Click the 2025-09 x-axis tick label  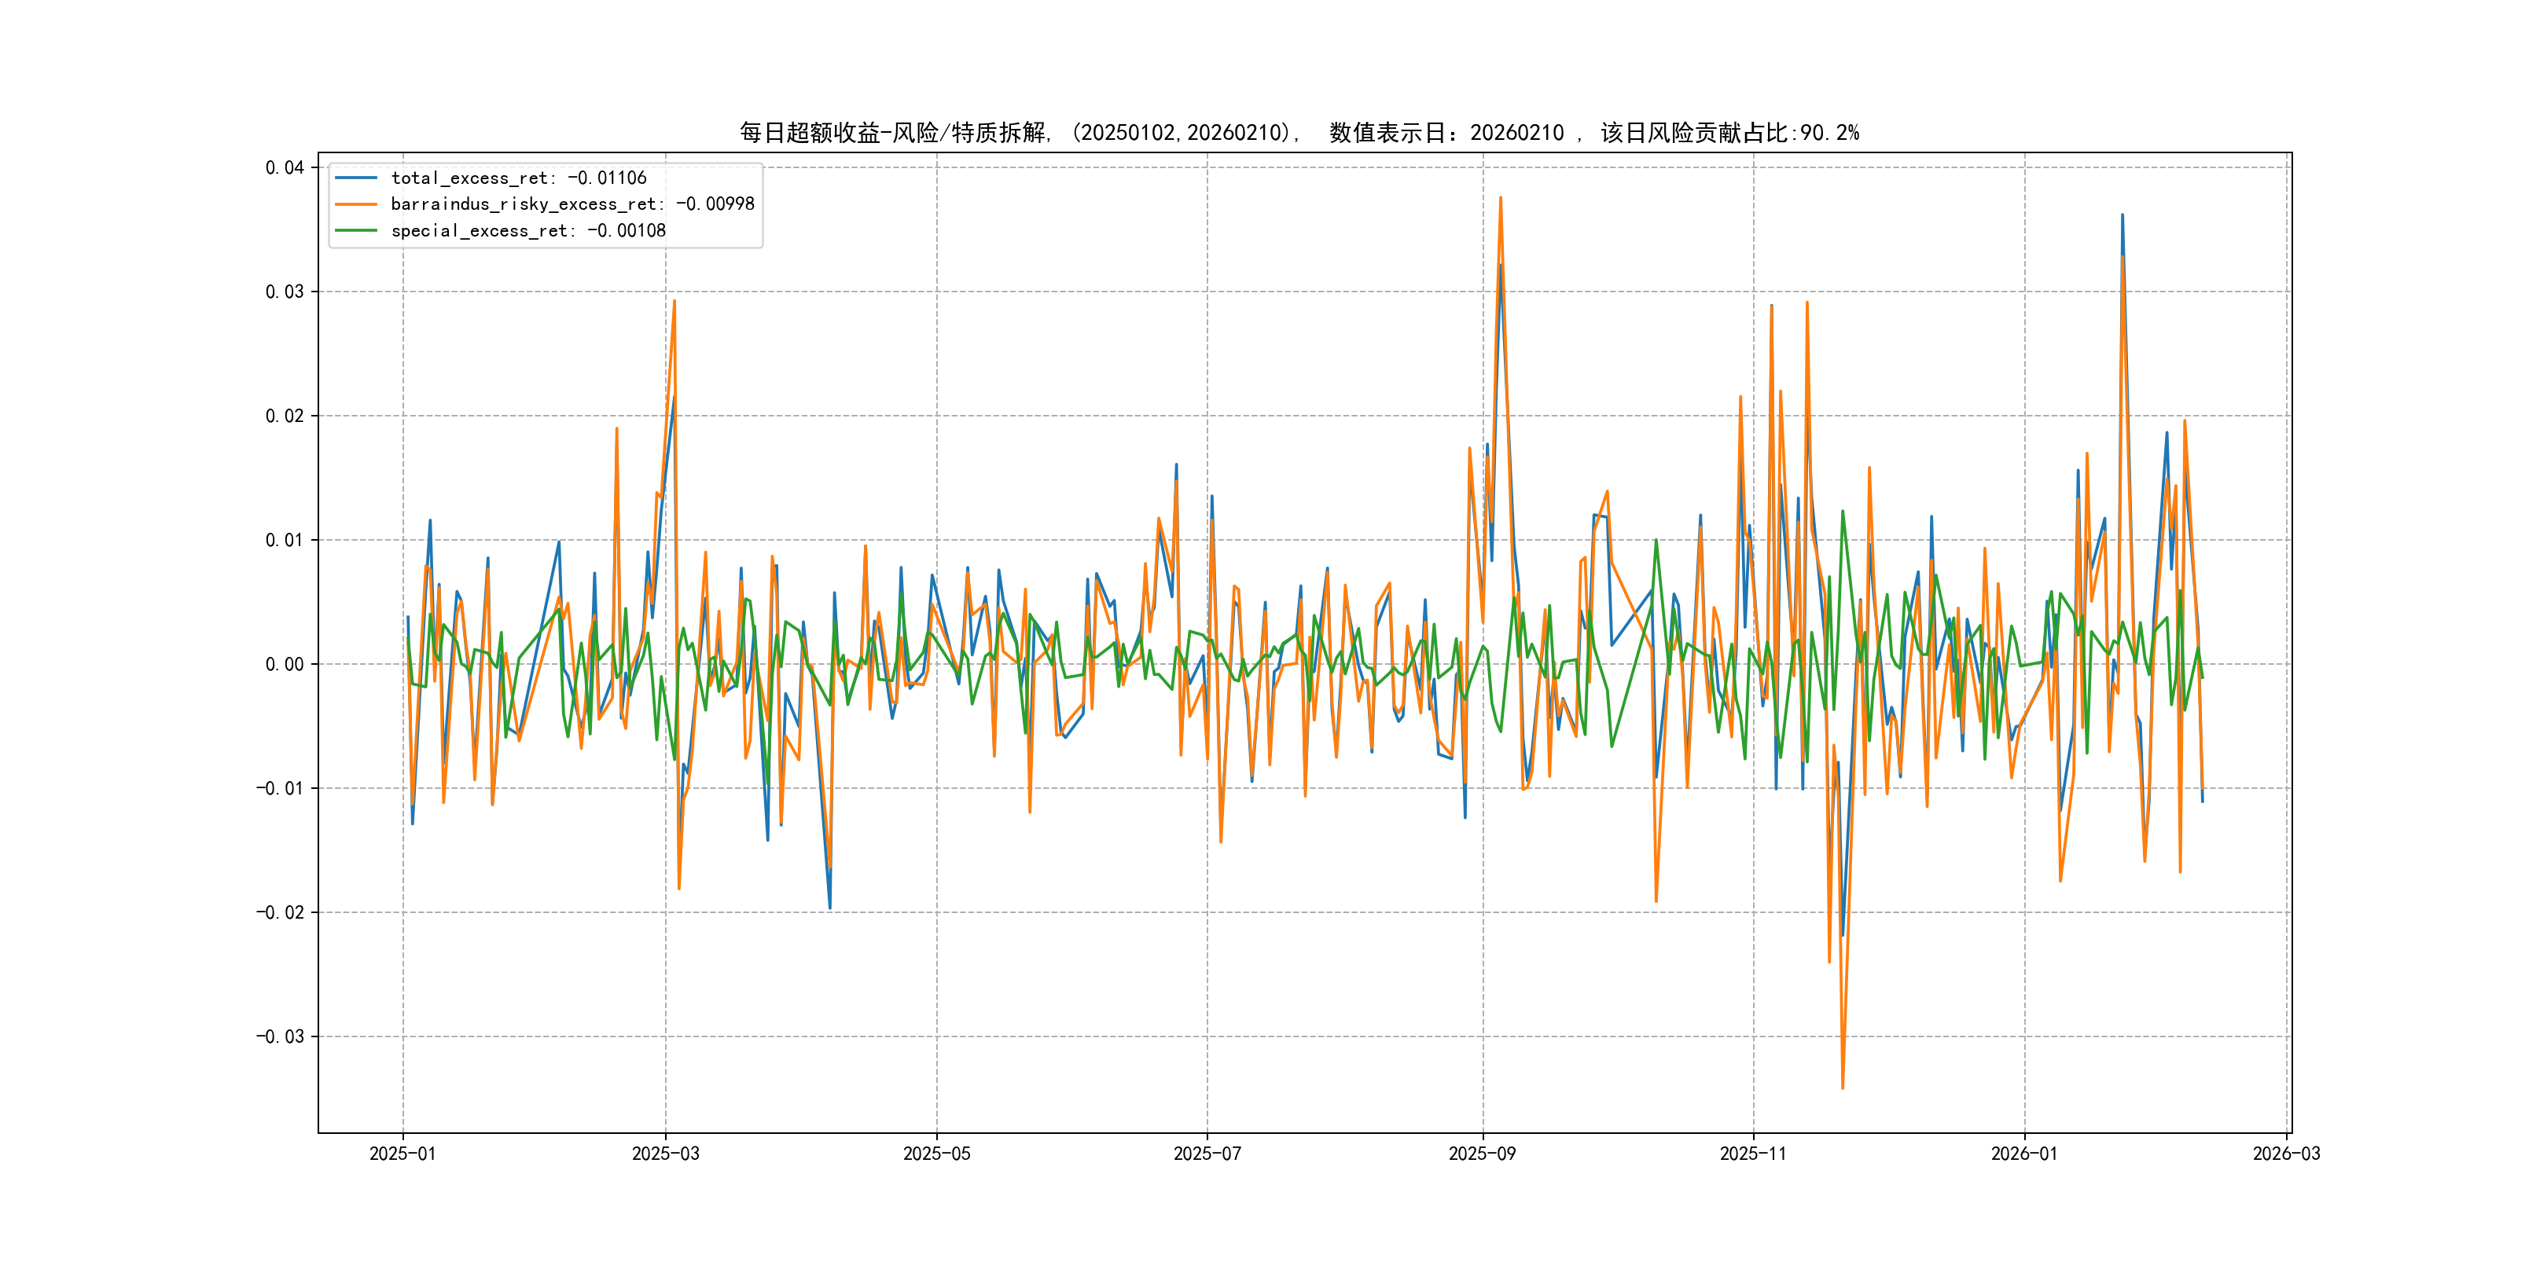pos(1481,1154)
